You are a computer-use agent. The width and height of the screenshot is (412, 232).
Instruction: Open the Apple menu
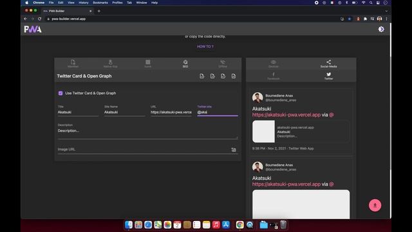(27, 3)
